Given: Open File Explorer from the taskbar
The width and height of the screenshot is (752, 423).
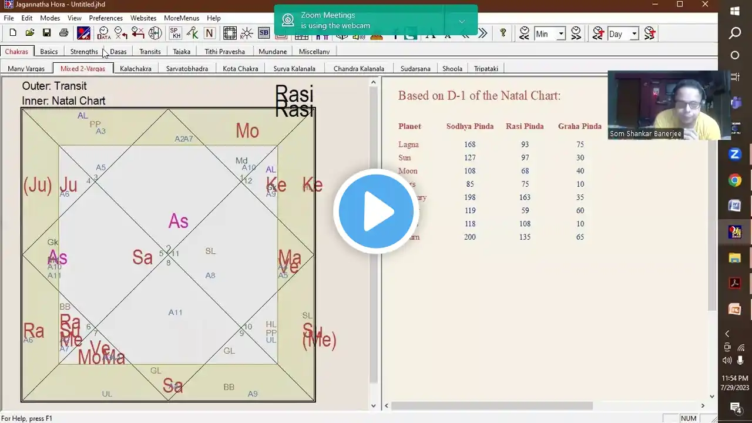Looking at the screenshot, I should coord(734,257).
